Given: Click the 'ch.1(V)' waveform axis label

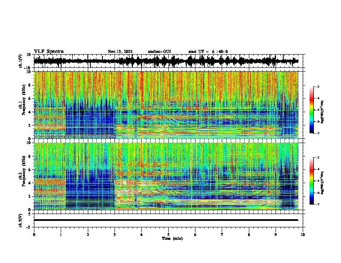Looking at the screenshot, I should [21, 61].
